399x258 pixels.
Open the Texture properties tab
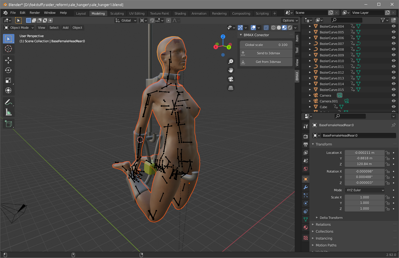(x=306, y=238)
